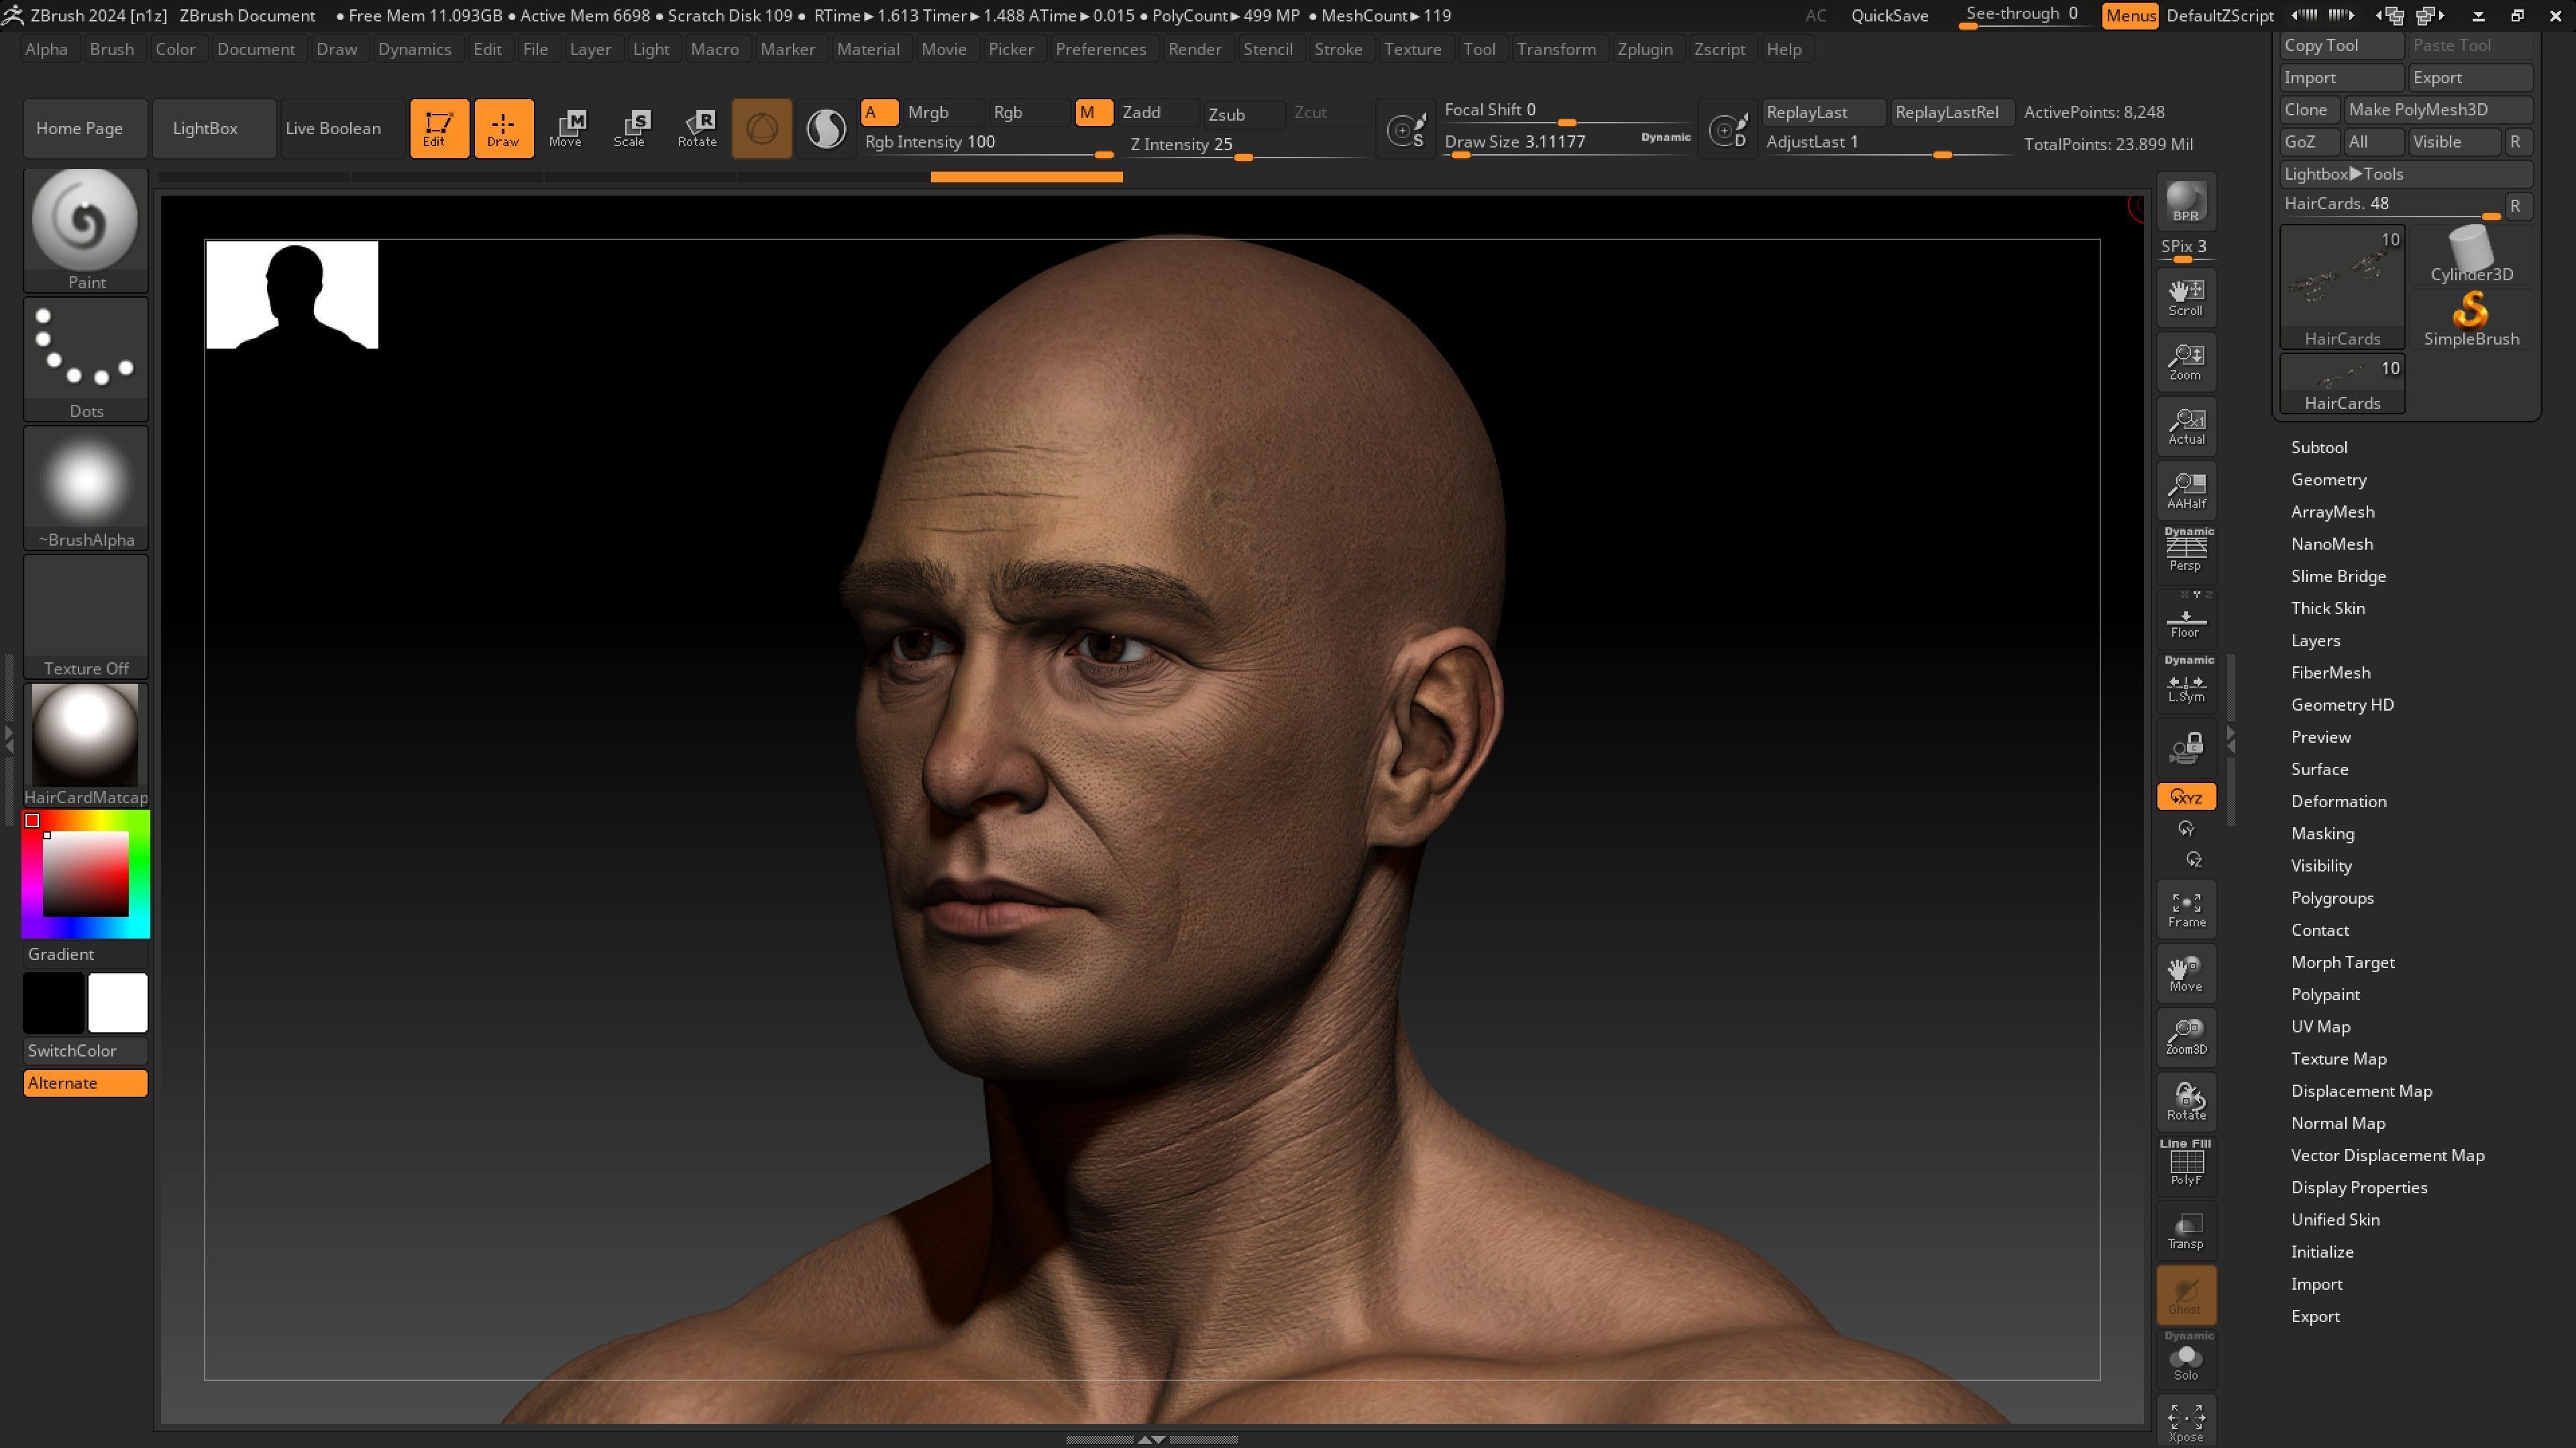Viewport: 2576px width, 1448px height.
Task: Open the BrushAlpha selector
Action: [86, 489]
